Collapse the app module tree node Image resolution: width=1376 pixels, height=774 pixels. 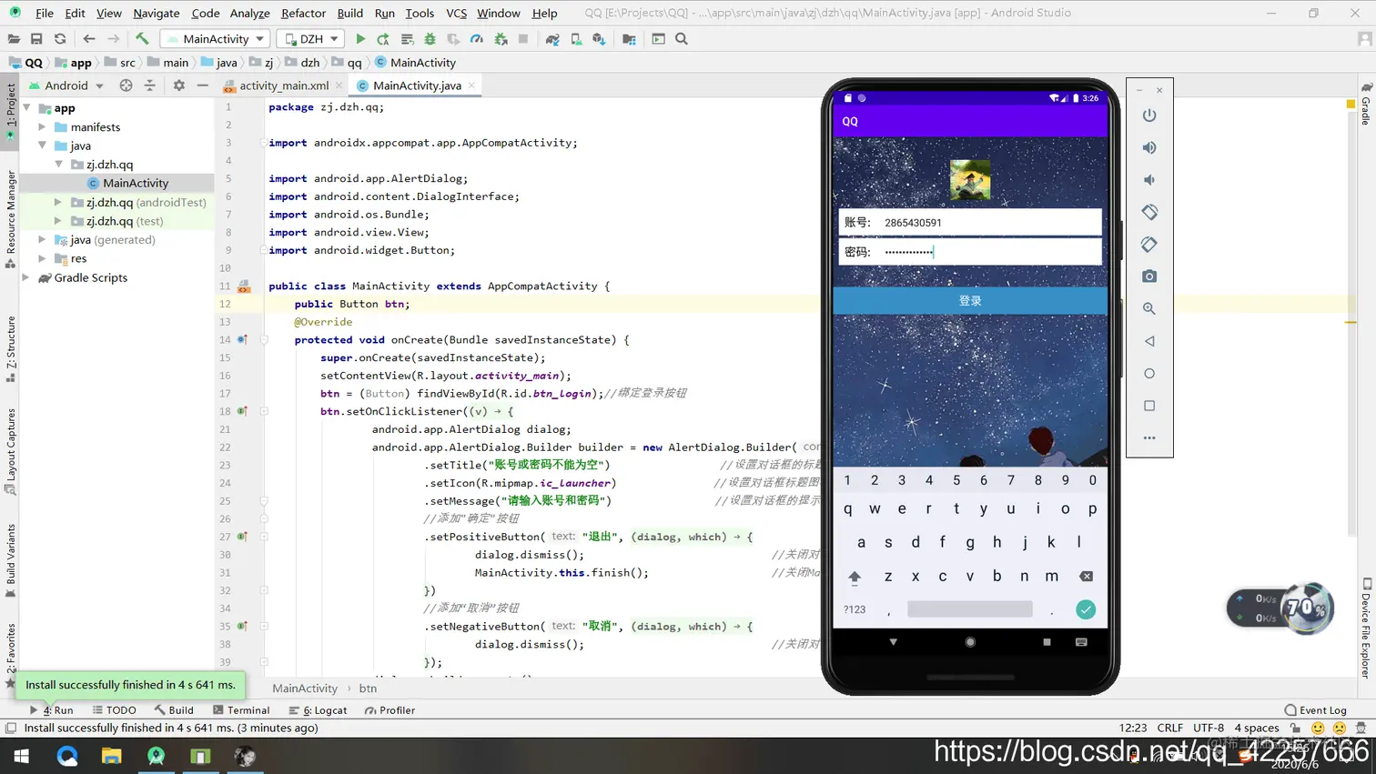click(x=26, y=108)
